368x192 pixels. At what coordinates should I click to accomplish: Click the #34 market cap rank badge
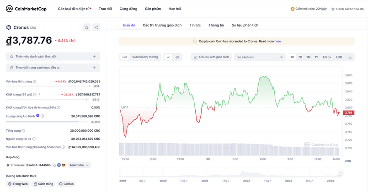click(97, 86)
